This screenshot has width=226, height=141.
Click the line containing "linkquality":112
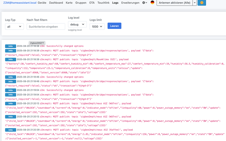(74, 68)
